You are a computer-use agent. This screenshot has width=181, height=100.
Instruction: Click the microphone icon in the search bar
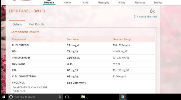(x=60, y=97)
